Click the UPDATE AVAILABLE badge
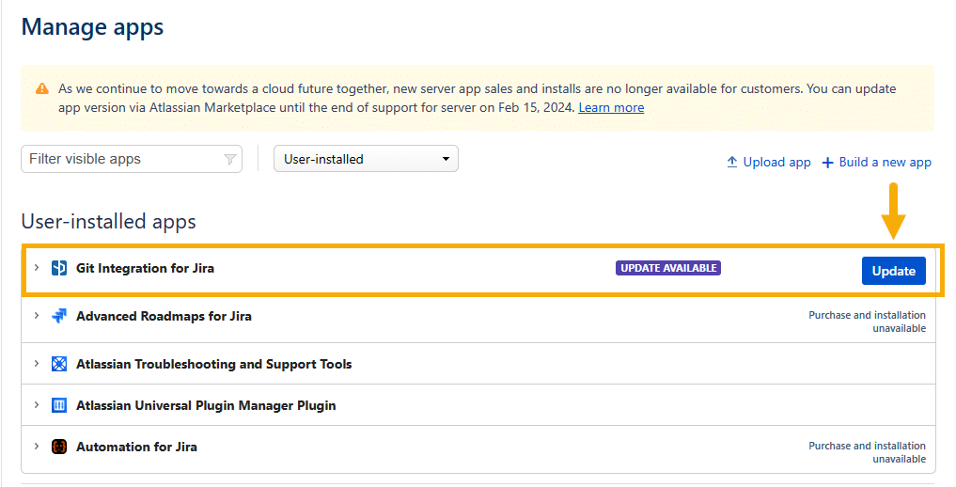 pos(667,268)
